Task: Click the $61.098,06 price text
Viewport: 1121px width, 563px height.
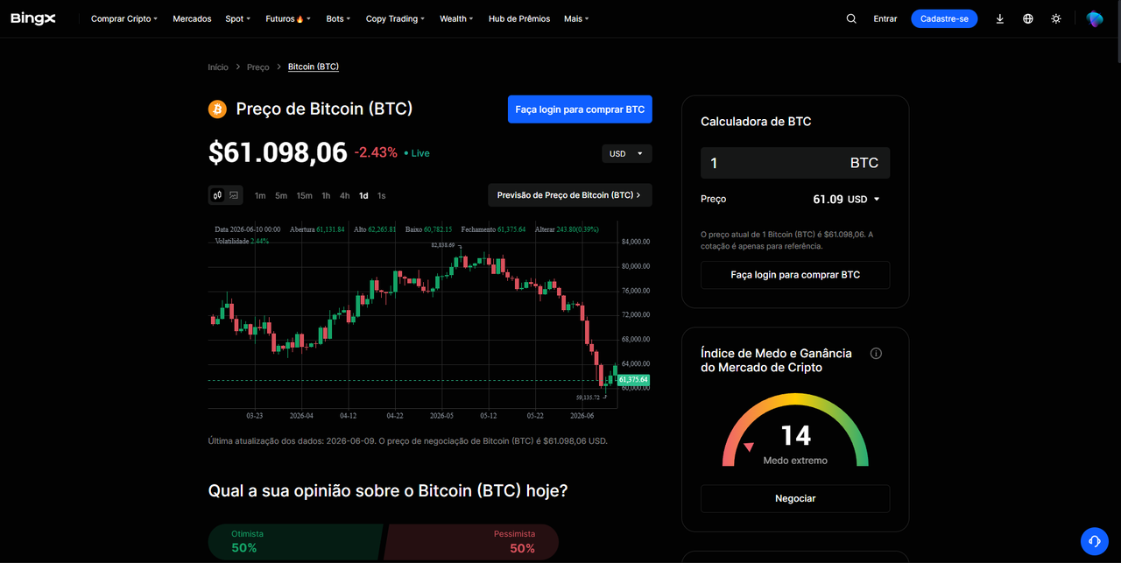Action: 278,152
